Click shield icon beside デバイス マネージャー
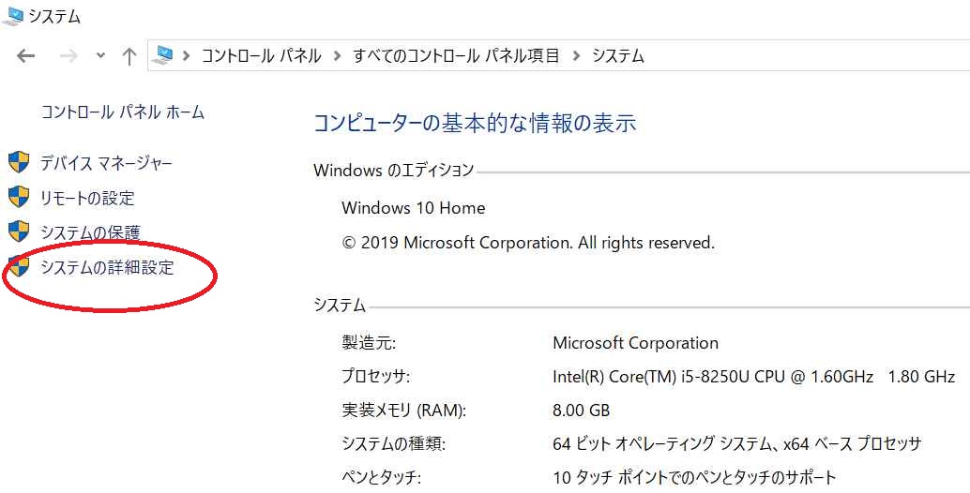The width and height of the screenshot is (970, 493). click(x=19, y=163)
